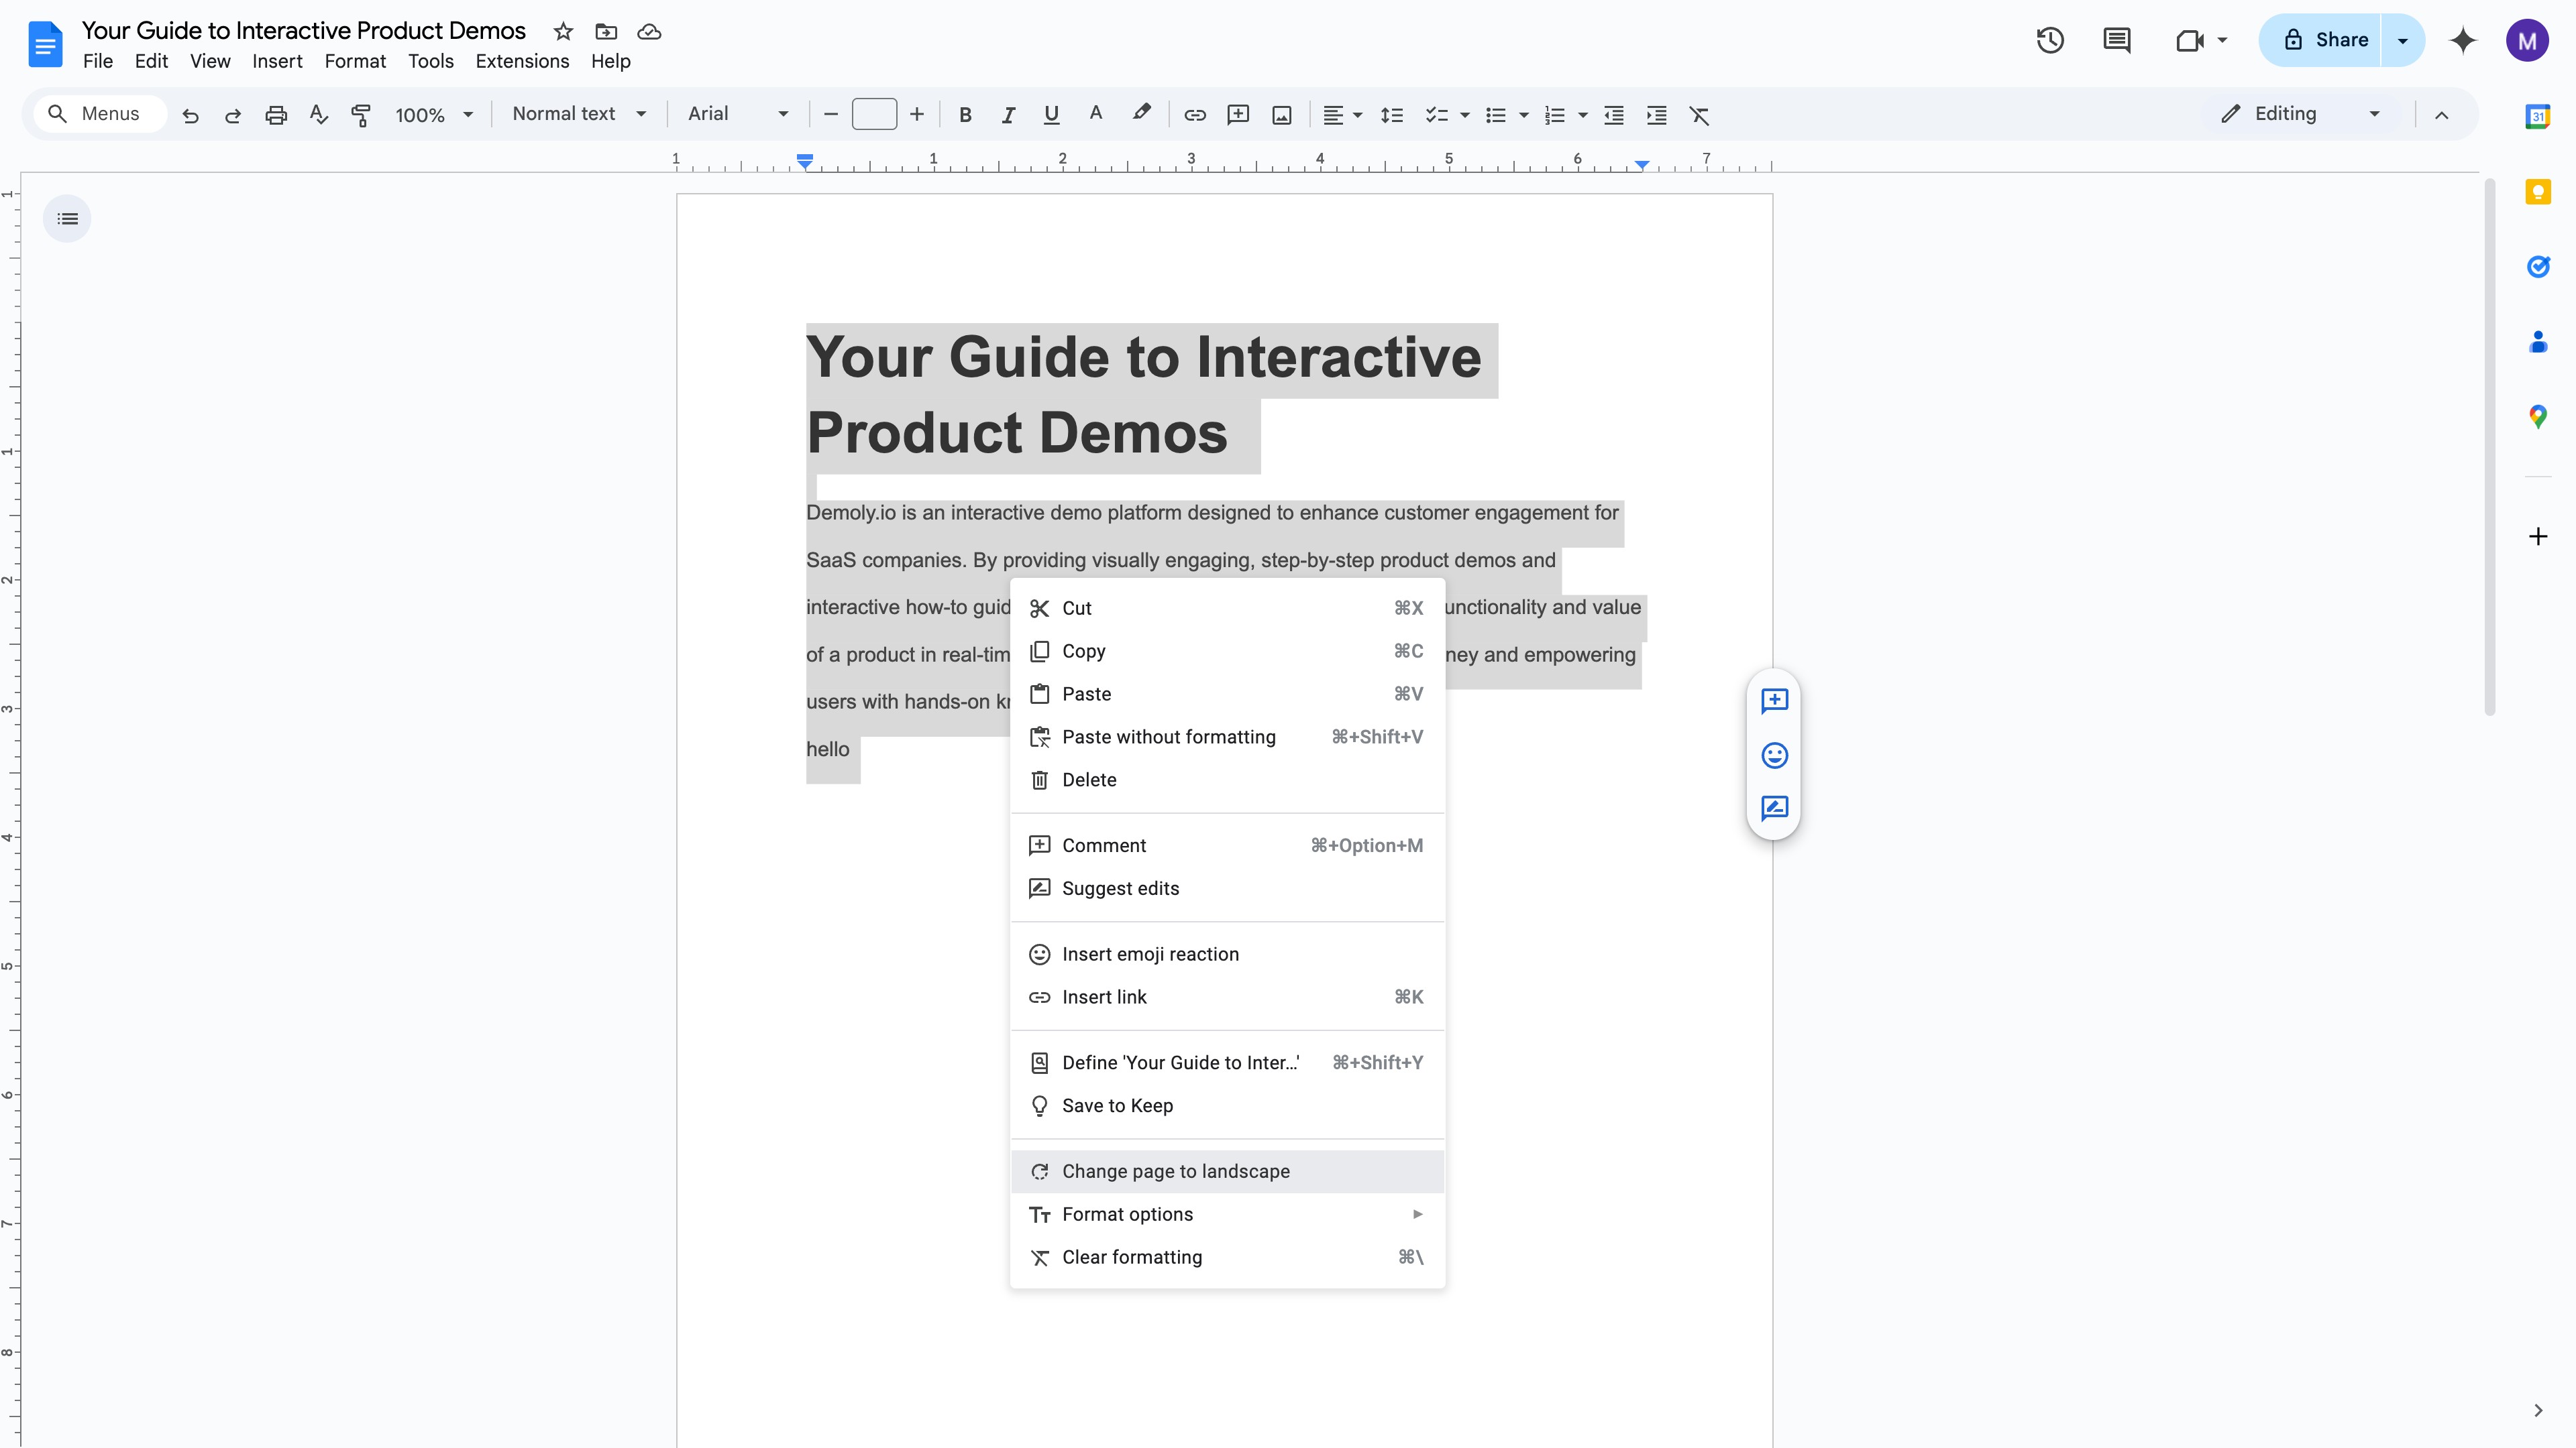Click the vertical scrollbar thumb

[2489, 448]
